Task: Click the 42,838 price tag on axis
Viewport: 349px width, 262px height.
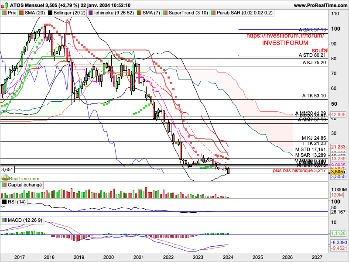Action: [338, 114]
